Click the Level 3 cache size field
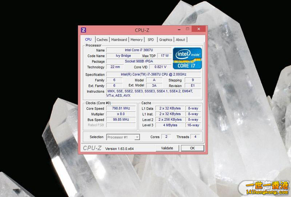 170,125
